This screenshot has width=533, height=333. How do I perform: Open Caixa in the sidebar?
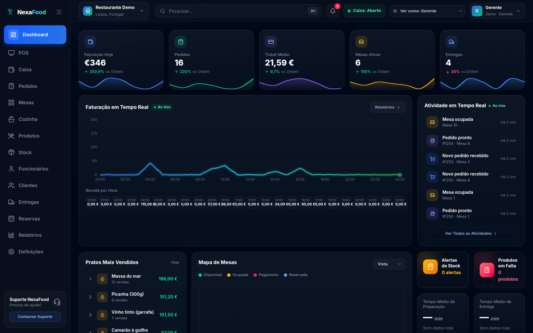point(35,70)
